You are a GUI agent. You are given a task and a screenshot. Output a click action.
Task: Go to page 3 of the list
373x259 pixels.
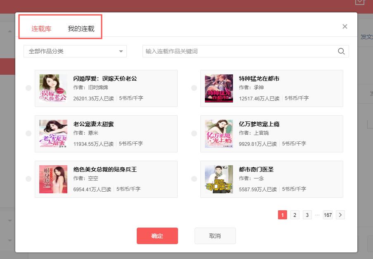(307, 215)
